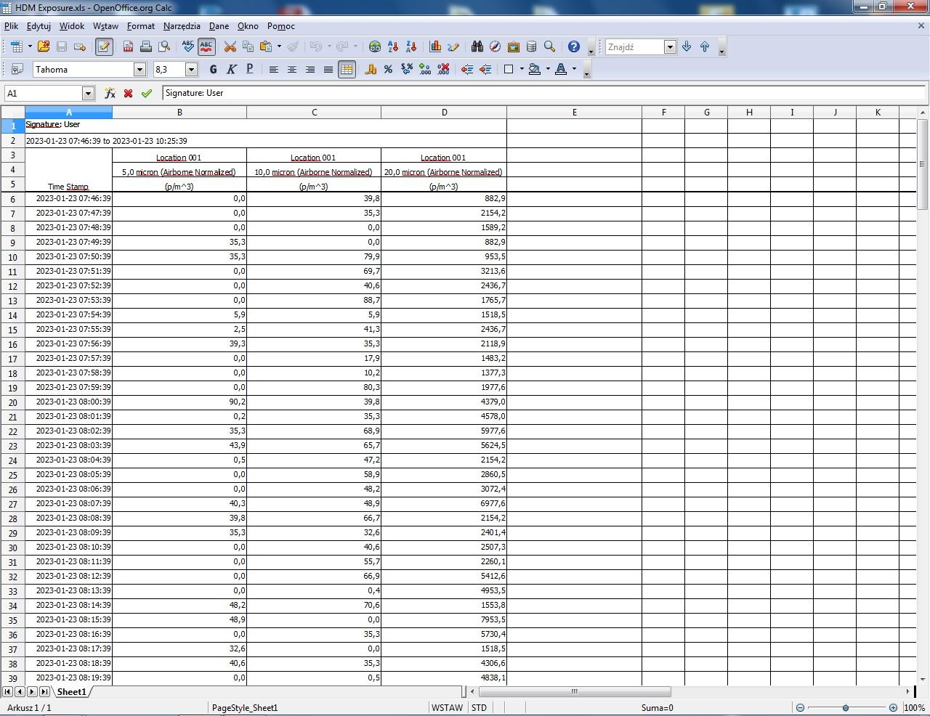The height and width of the screenshot is (716, 930).
Task: Open the Narzędzia menu
Action: click(182, 26)
